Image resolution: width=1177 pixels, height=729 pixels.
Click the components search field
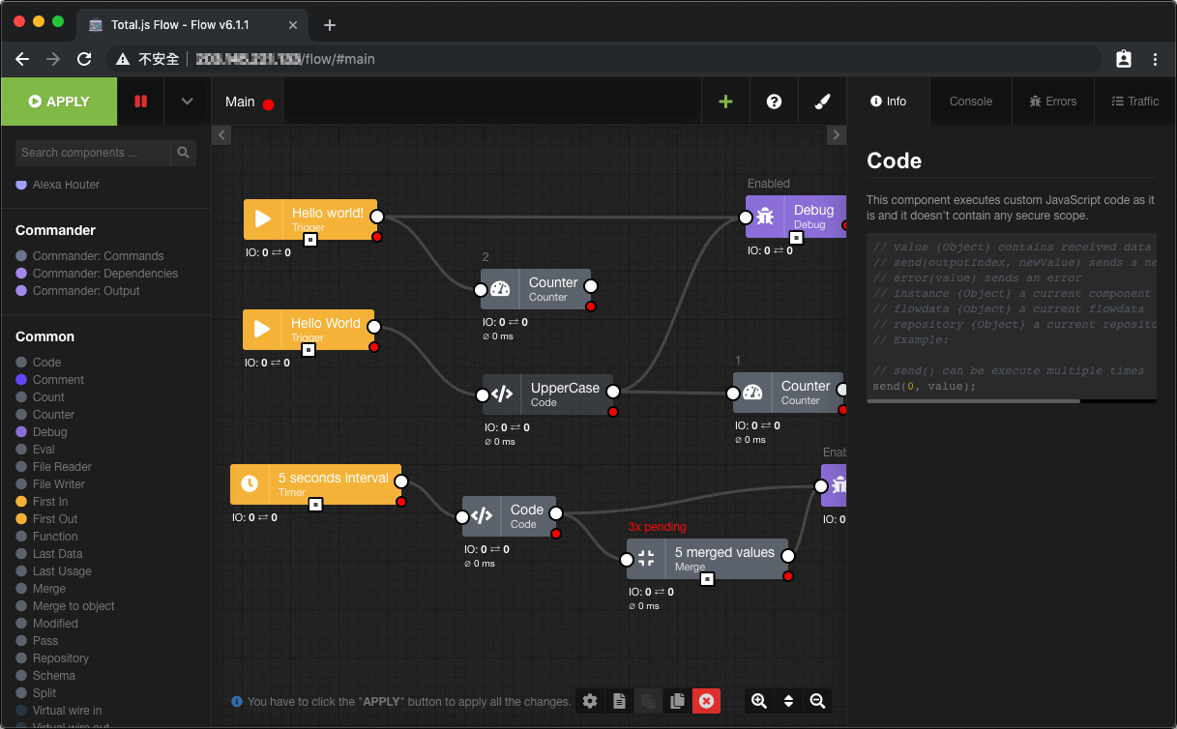point(92,153)
